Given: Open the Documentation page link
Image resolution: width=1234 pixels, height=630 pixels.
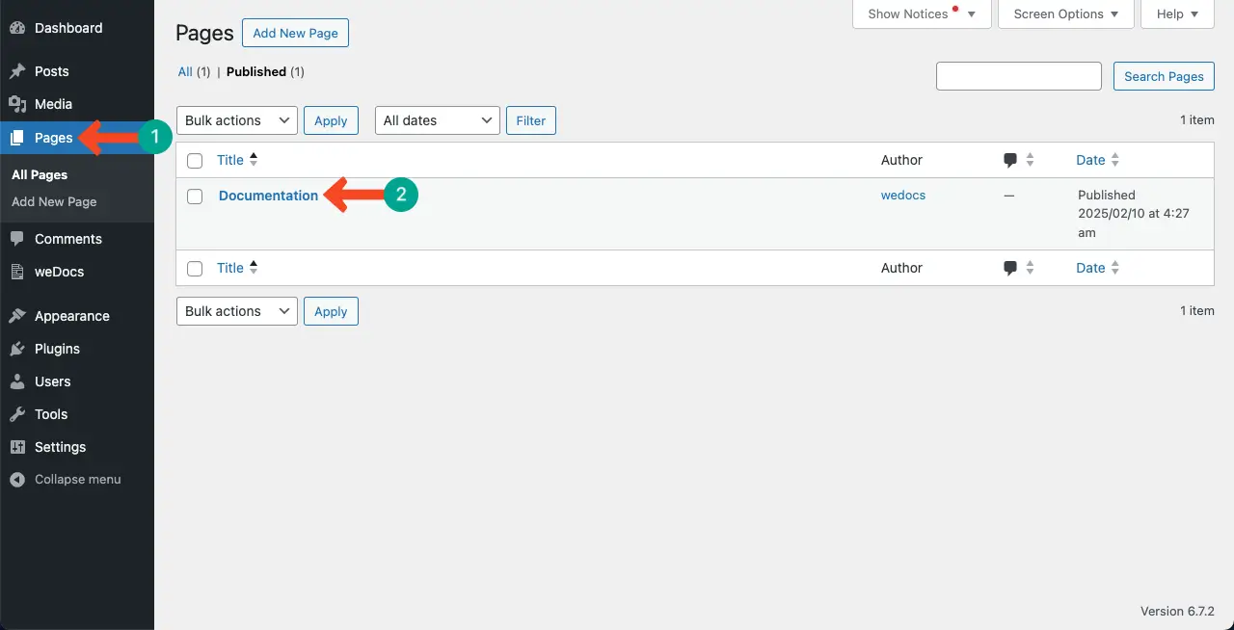Looking at the screenshot, I should 268,196.
